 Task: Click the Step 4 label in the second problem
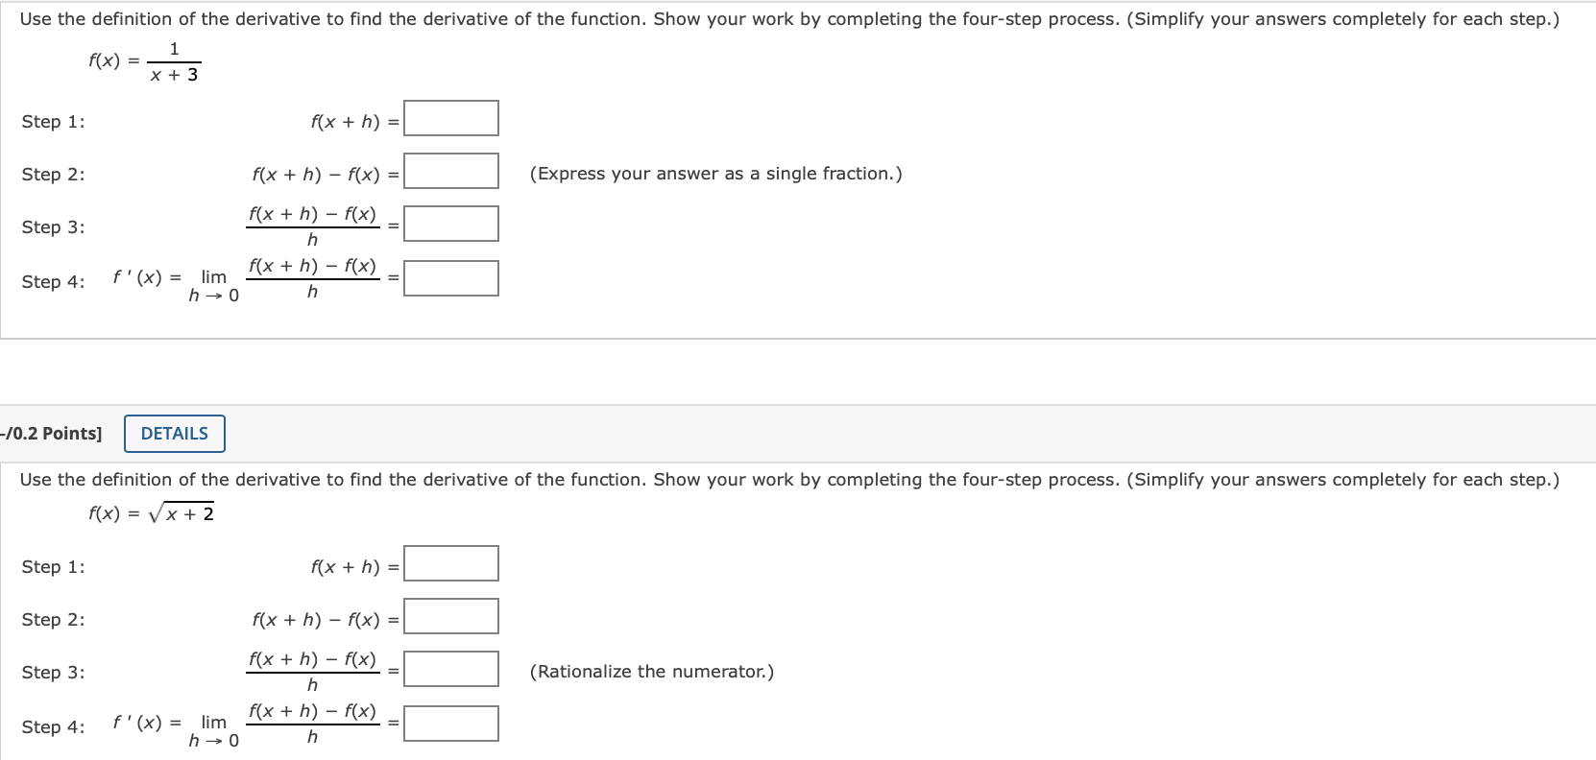point(52,726)
